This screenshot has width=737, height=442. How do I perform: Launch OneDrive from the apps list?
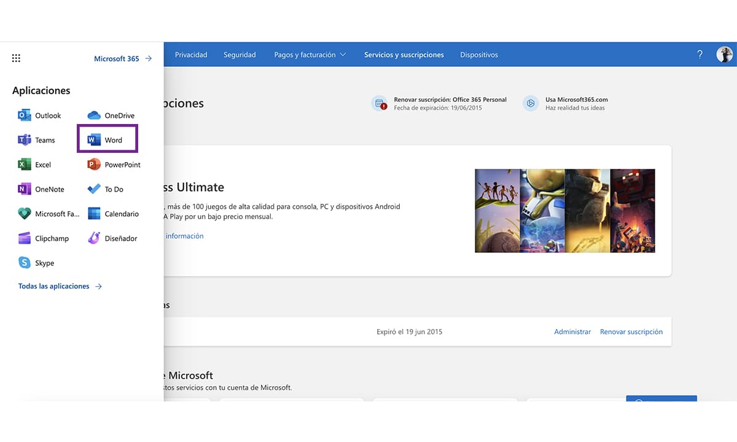[111, 115]
